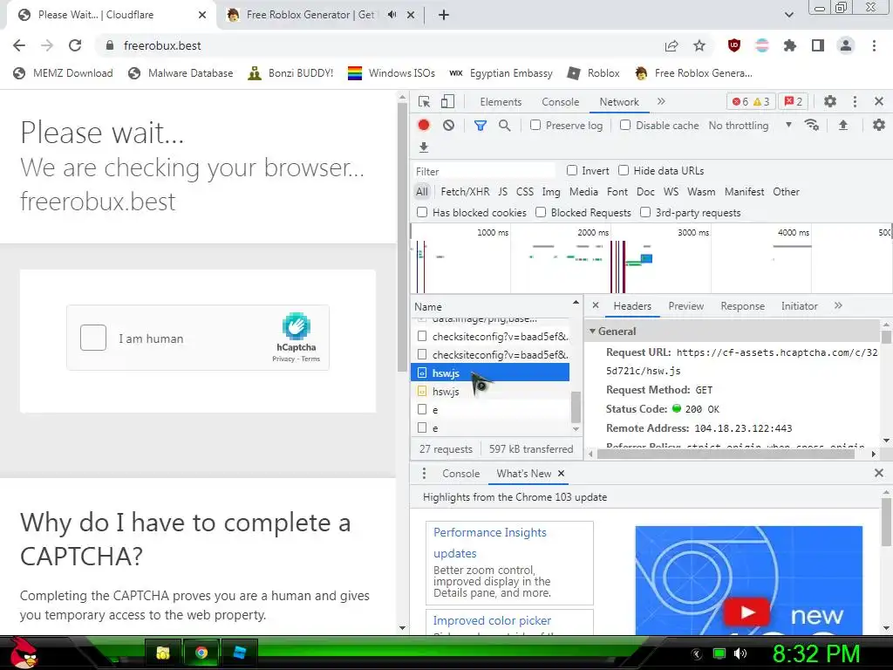Toggle network filter funnel icon
This screenshot has width=893, height=670.
481,126
